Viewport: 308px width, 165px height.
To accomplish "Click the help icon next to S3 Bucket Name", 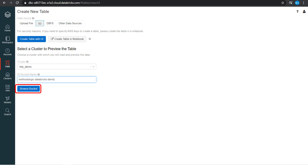I will [x=39, y=74].
